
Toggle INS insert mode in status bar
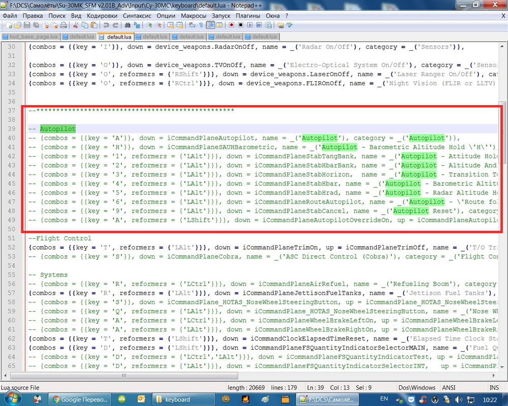(x=494, y=388)
